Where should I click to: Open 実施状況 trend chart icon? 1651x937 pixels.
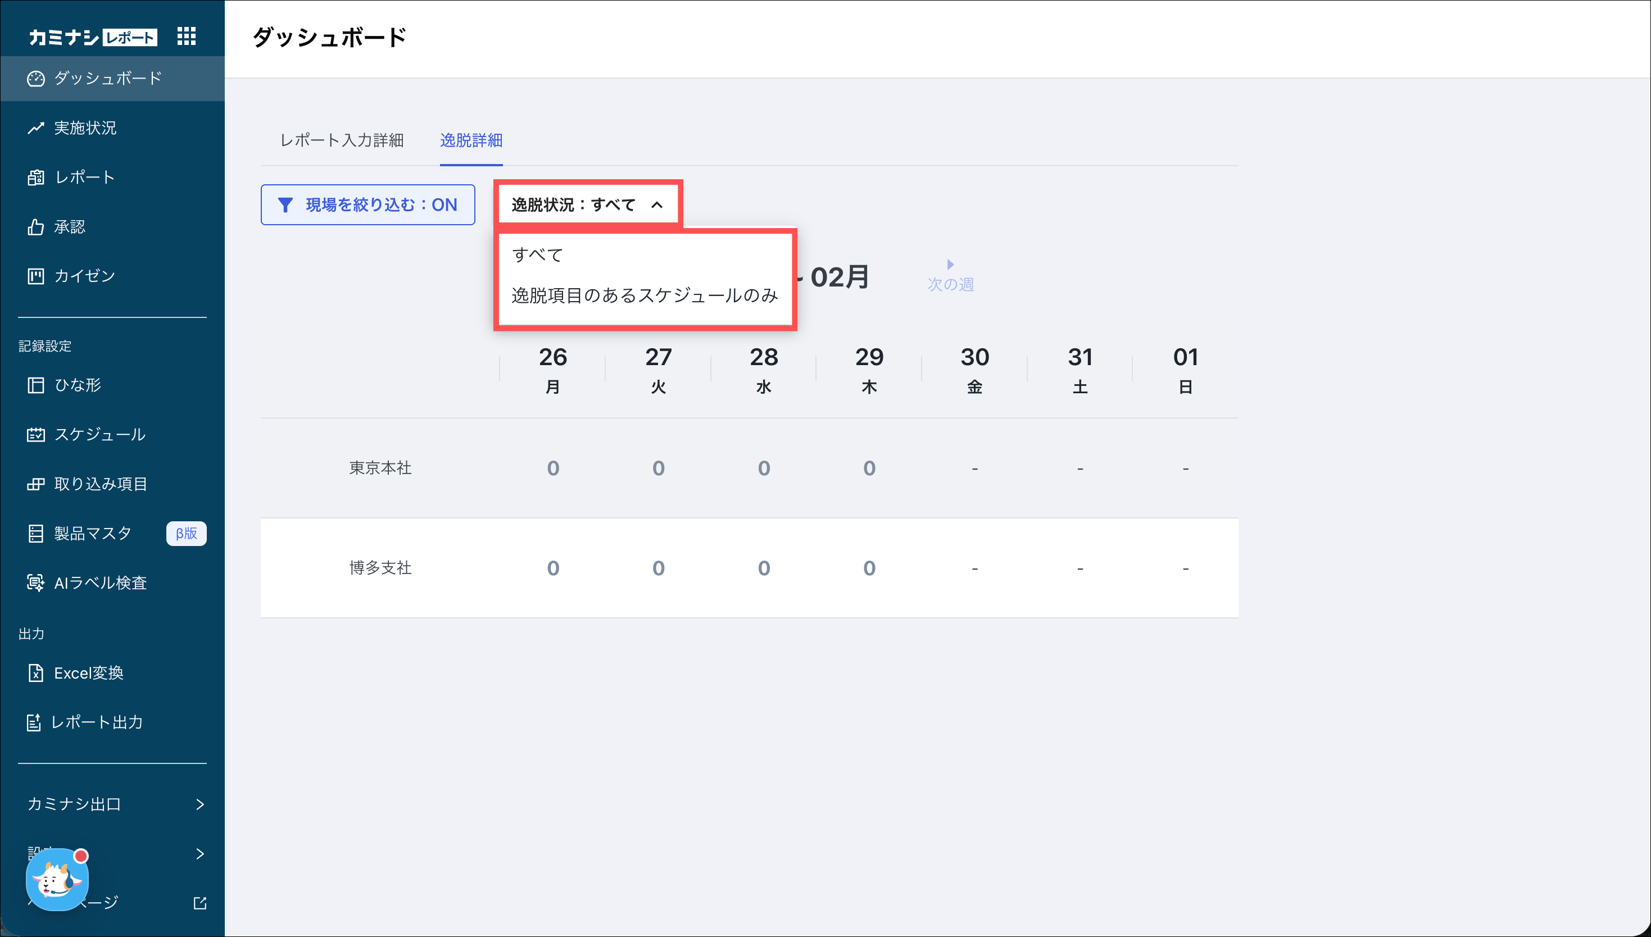pos(36,128)
